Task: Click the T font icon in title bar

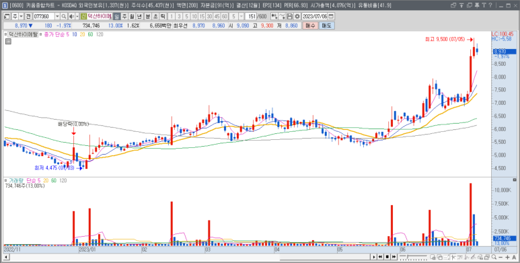Action: 484,5
